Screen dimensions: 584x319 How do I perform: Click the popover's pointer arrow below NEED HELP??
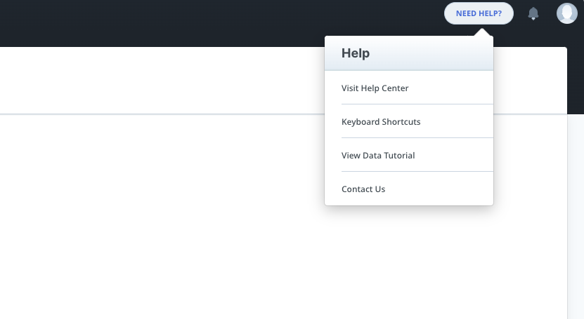[x=482, y=32]
